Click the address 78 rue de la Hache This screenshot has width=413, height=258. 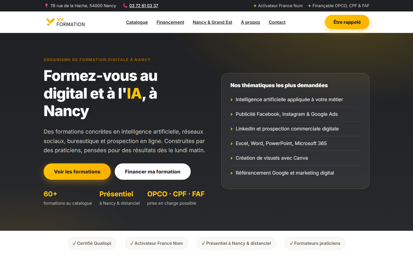pos(83,6)
